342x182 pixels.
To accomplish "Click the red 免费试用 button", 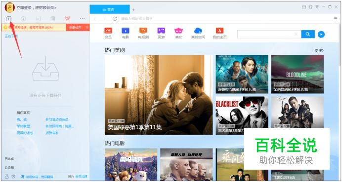I will click(75, 28).
